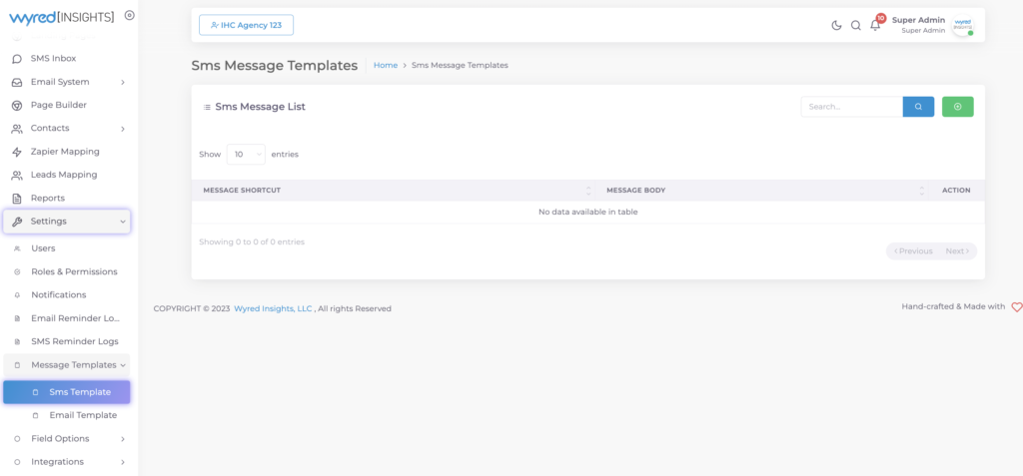Sort by Message Body column arrows
Screen dimensions: 1023x476
[x=922, y=191]
